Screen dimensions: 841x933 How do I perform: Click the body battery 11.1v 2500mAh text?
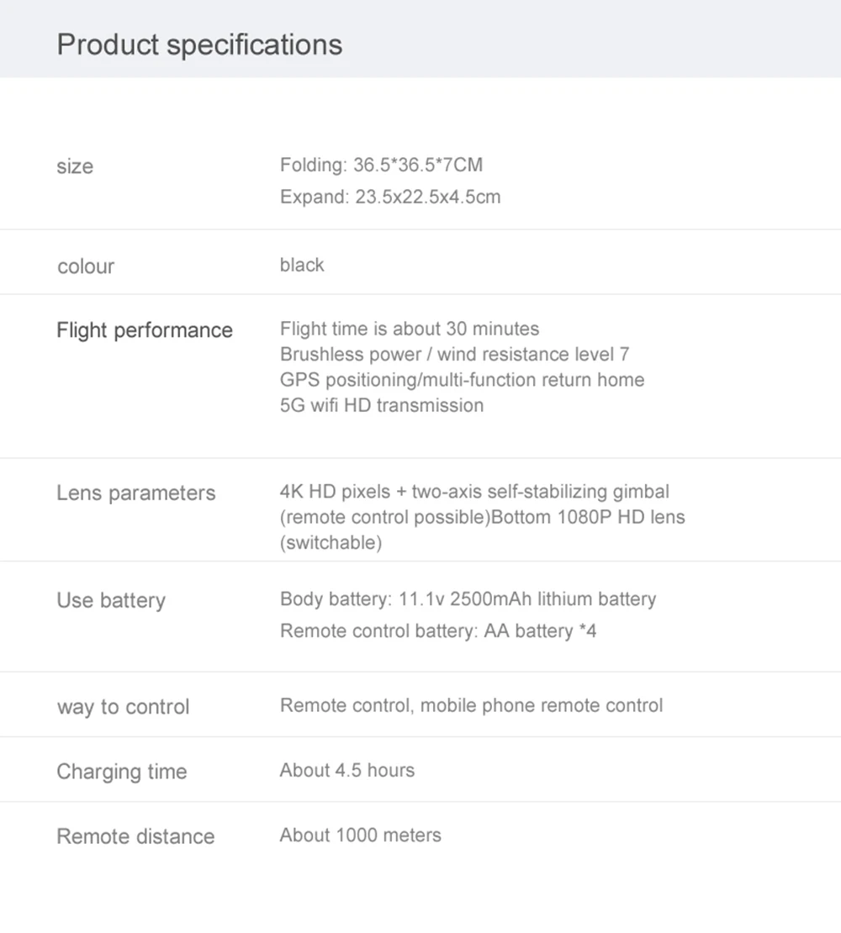(x=468, y=599)
